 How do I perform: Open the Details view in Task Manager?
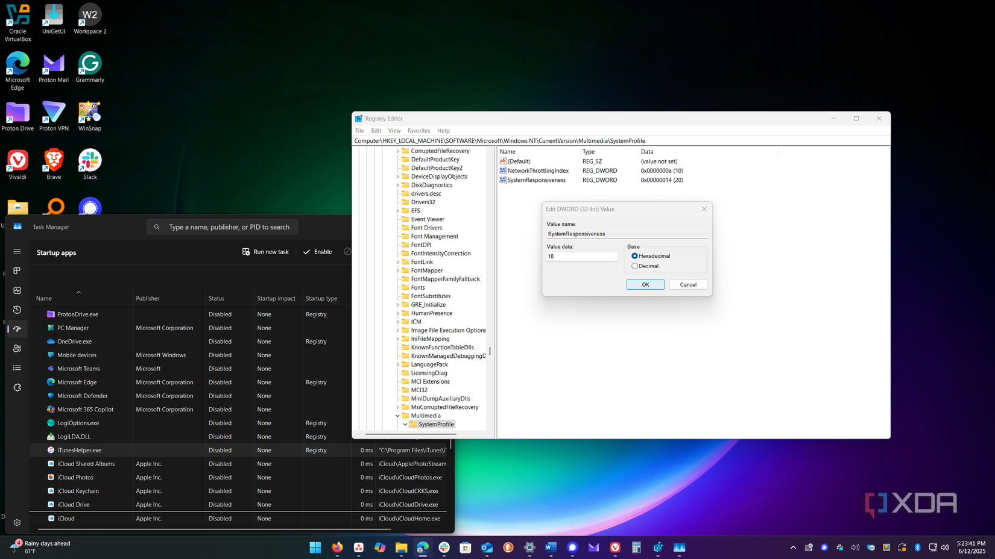point(16,367)
